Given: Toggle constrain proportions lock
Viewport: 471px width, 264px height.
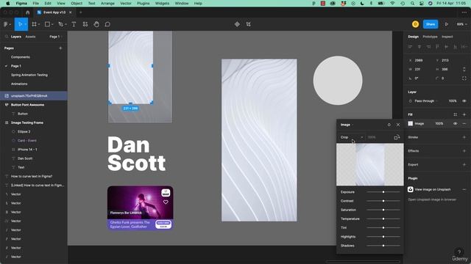Looking at the screenshot, I should coord(464,69).
